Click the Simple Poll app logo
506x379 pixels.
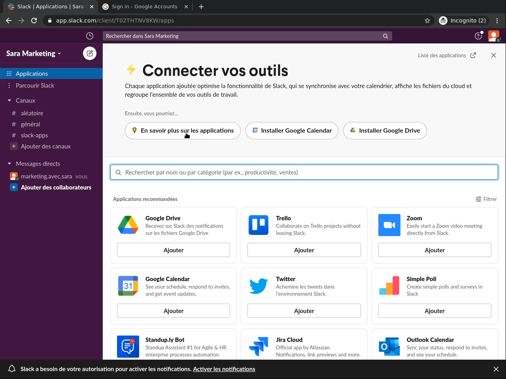click(389, 286)
